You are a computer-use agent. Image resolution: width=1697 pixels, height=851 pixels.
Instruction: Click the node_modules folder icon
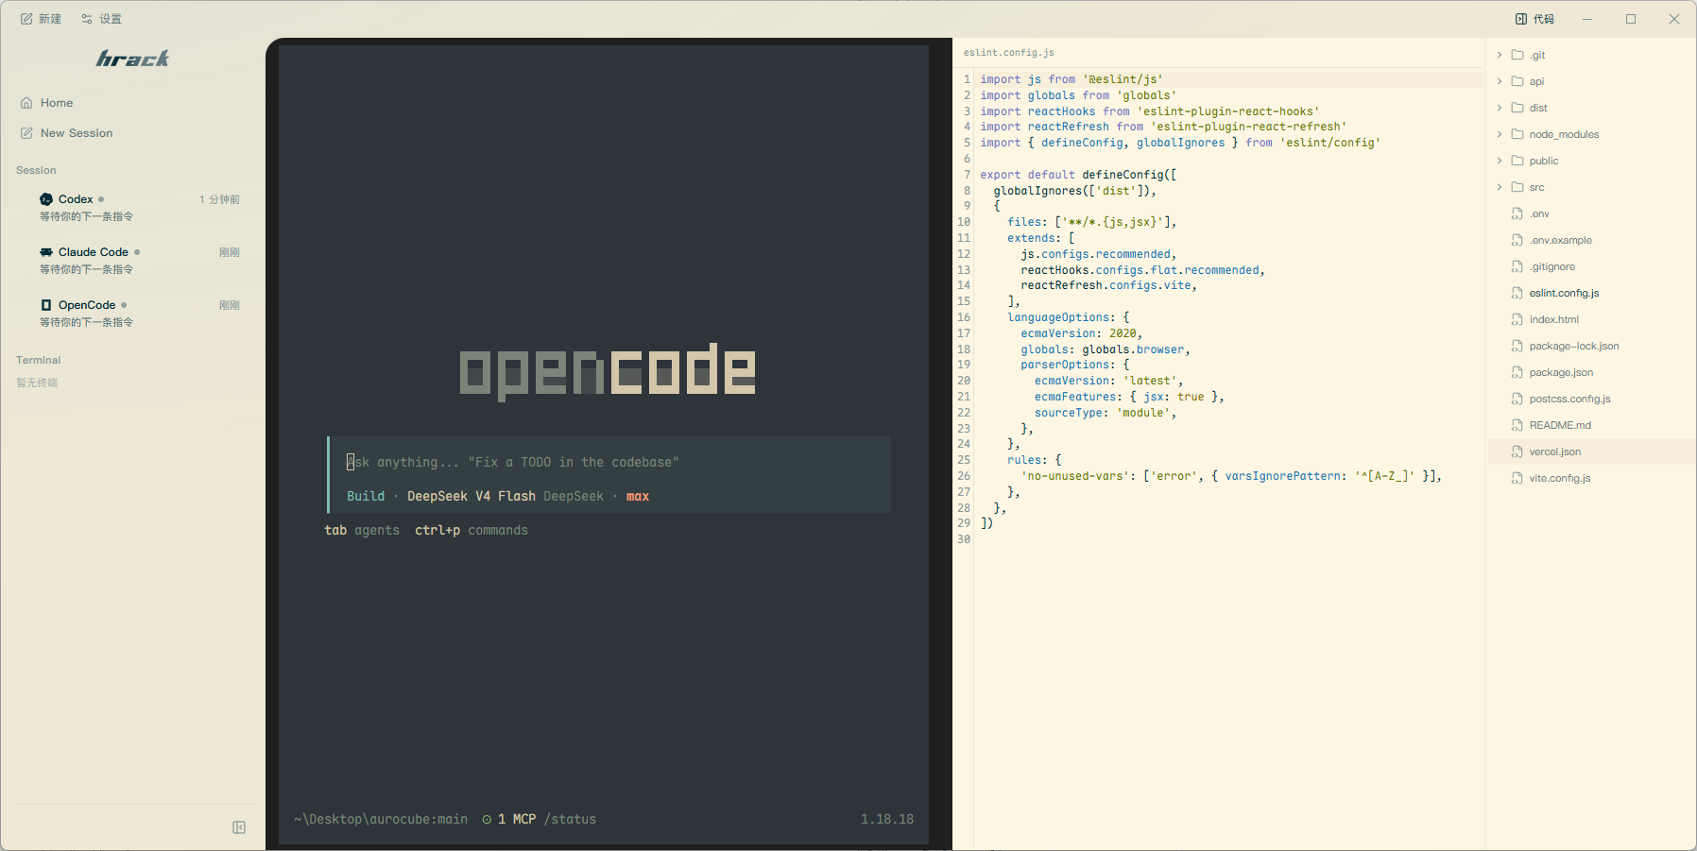pos(1517,134)
